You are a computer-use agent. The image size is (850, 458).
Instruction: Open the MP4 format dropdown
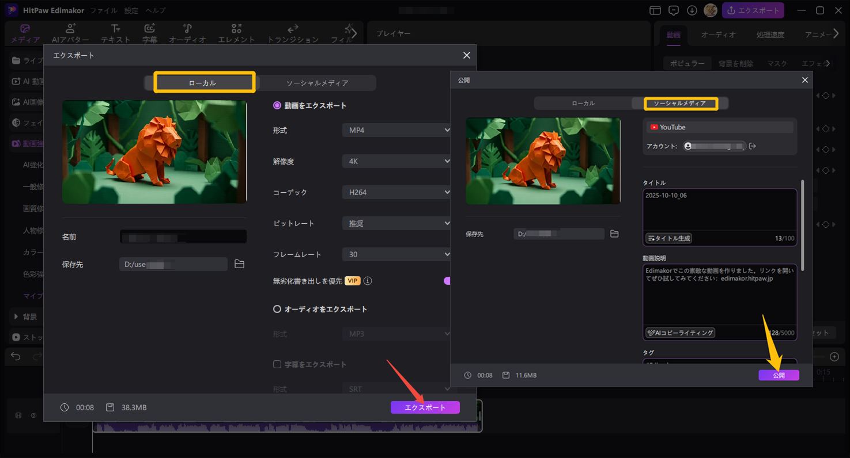pyautogui.click(x=396, y=131)
